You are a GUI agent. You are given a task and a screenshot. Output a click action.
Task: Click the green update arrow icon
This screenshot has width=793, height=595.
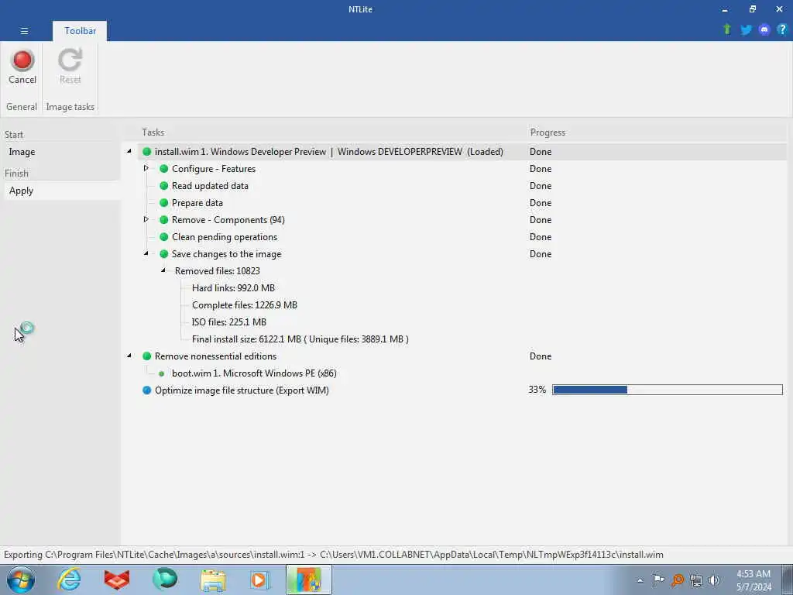point(727,29)
